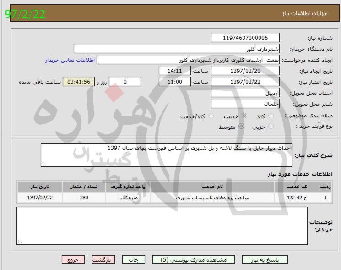Click the 'طبقه بندی موضوعی' label

tap(309, 116)
